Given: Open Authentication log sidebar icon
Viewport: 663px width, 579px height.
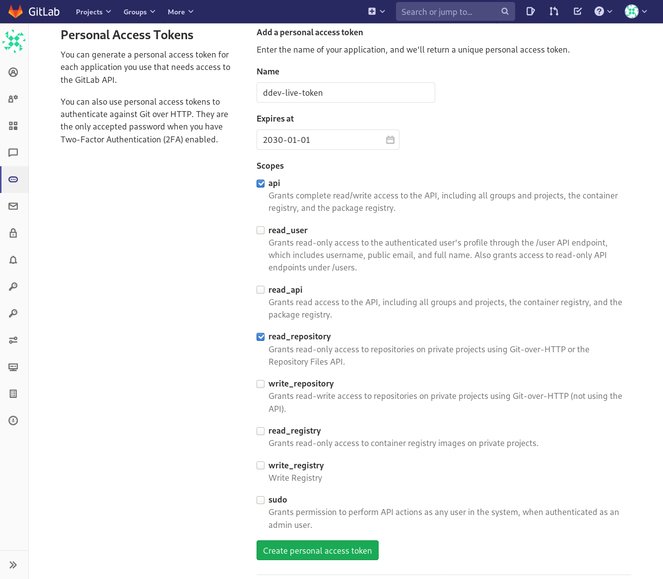Looking at the screenshot, I should [x=13, y=394].
